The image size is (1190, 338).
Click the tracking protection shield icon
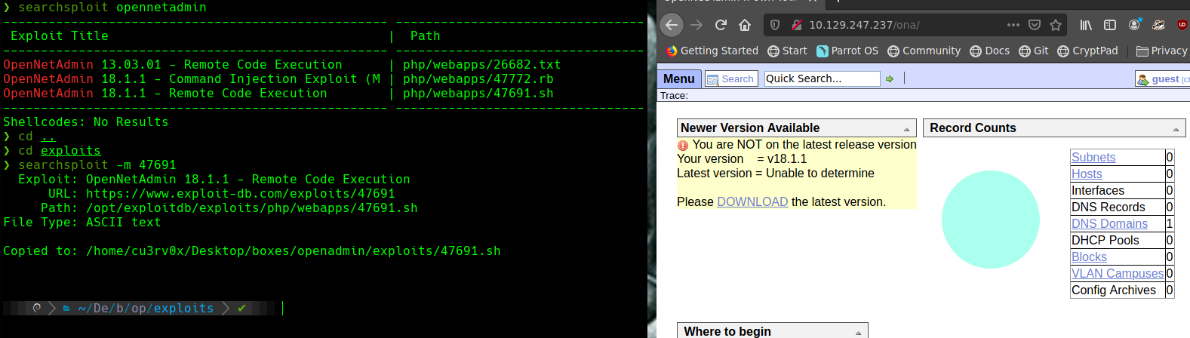(x=775, y=25)
